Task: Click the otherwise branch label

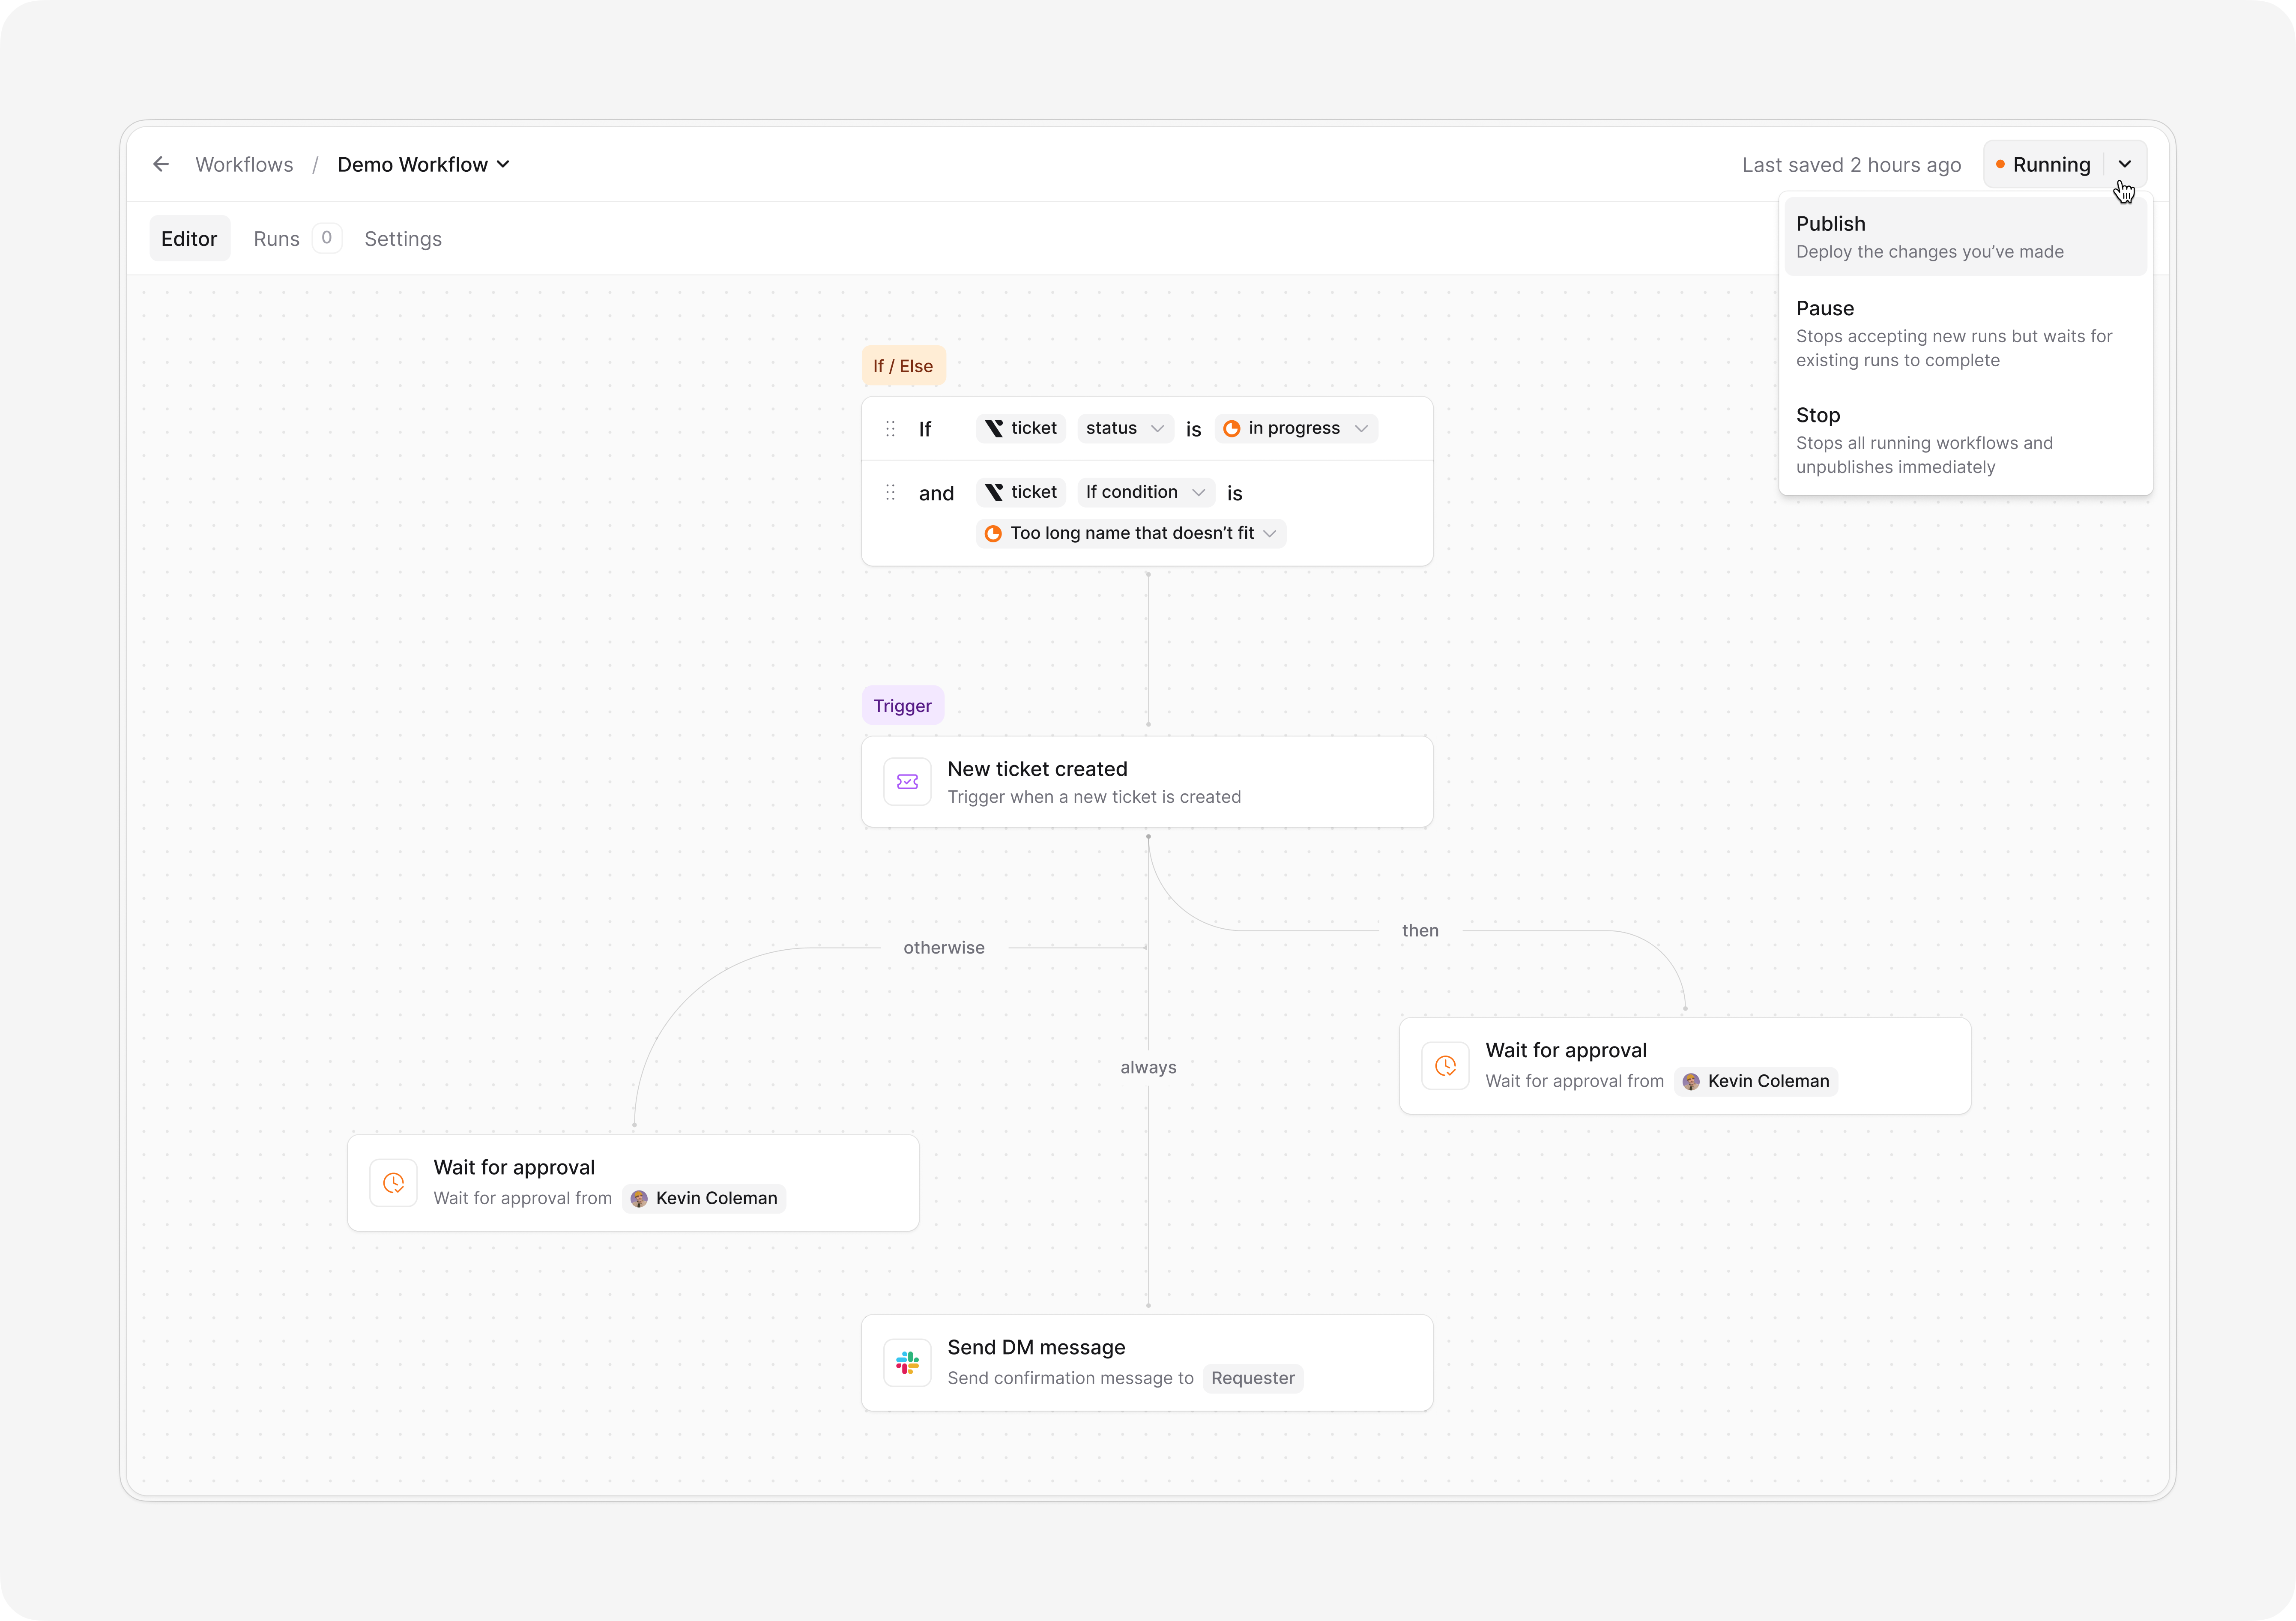Action: click(x=944, y=948)
